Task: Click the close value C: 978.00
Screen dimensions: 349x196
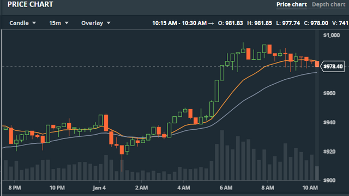Action: coord(316,23)
